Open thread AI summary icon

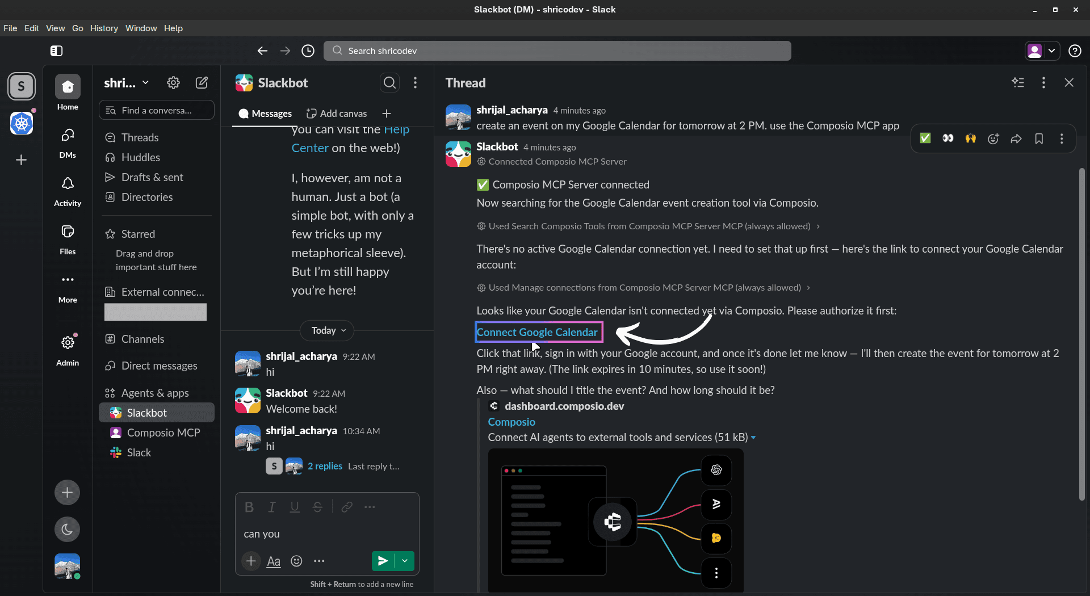(x=1018, y=83)
